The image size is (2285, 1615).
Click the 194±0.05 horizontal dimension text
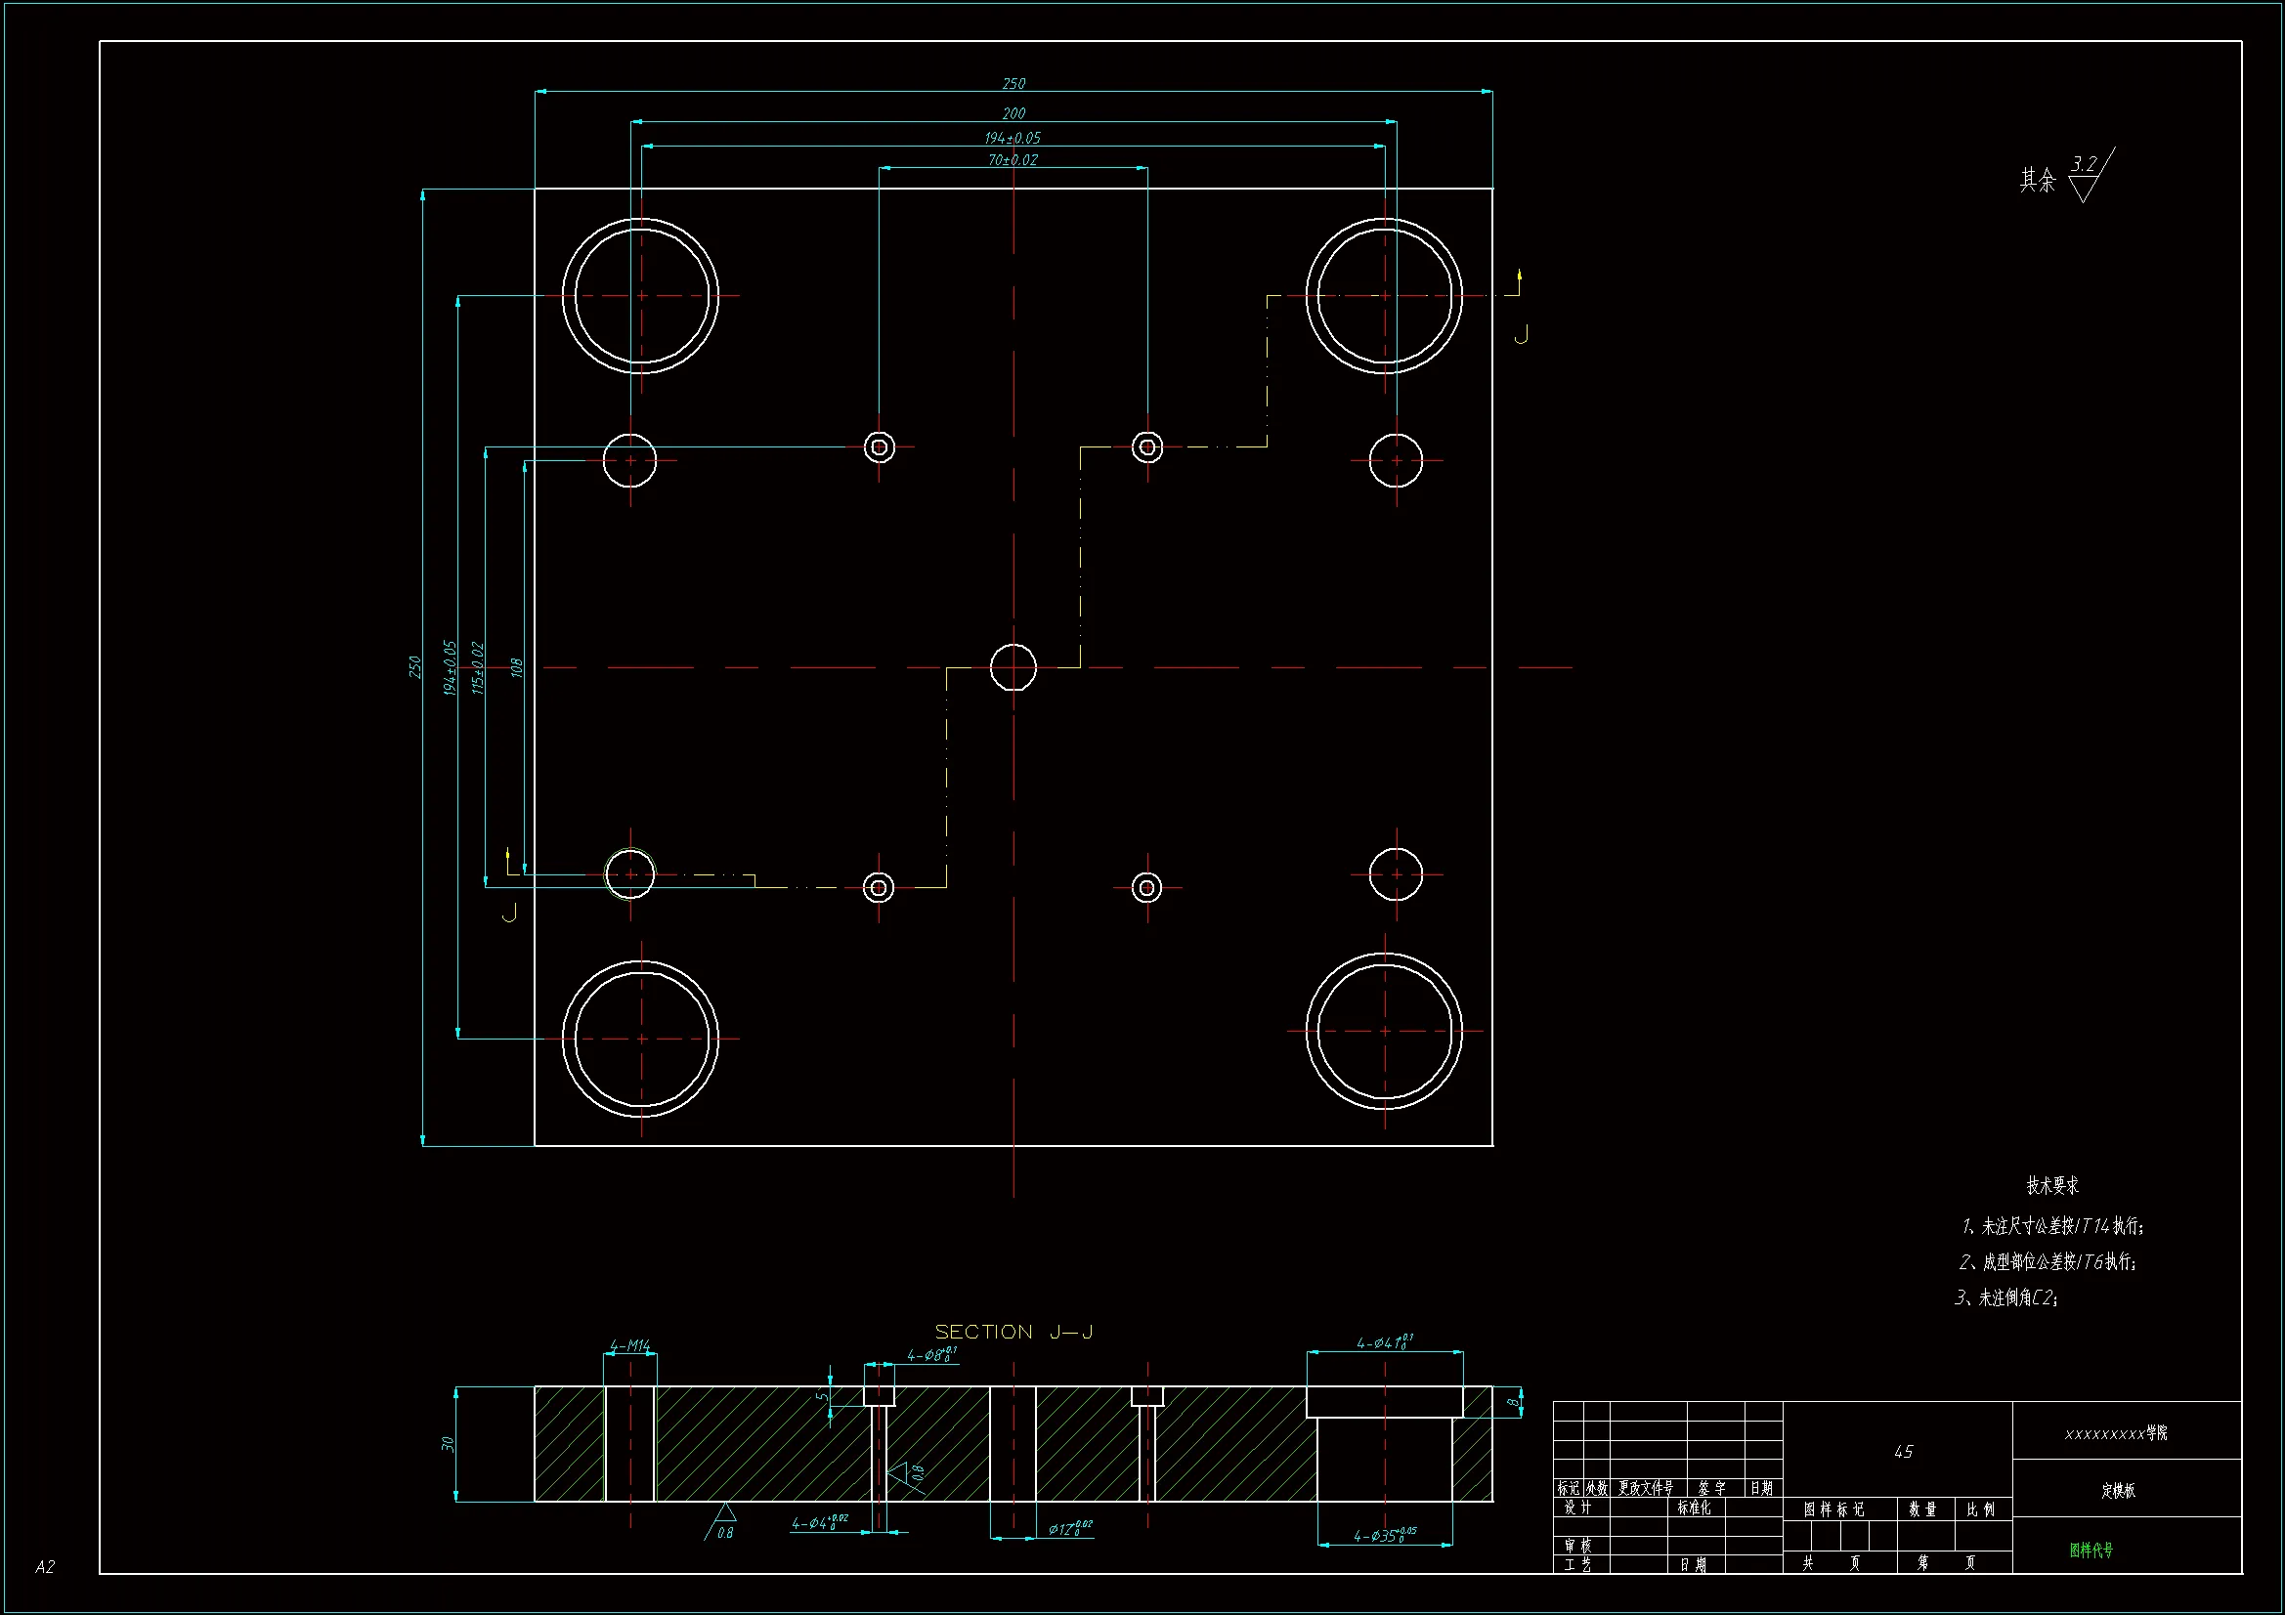[x=1013, y=138]
